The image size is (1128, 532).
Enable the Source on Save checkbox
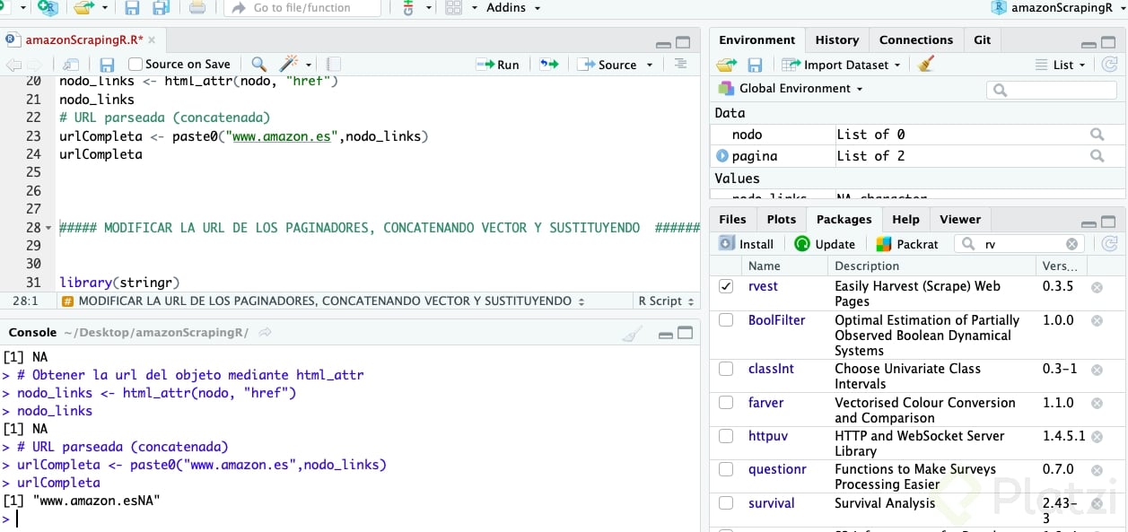point(136,65)
